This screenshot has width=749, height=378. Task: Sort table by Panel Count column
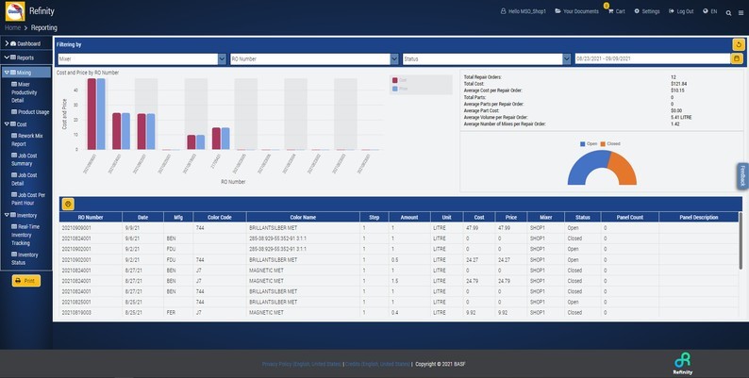629,217
